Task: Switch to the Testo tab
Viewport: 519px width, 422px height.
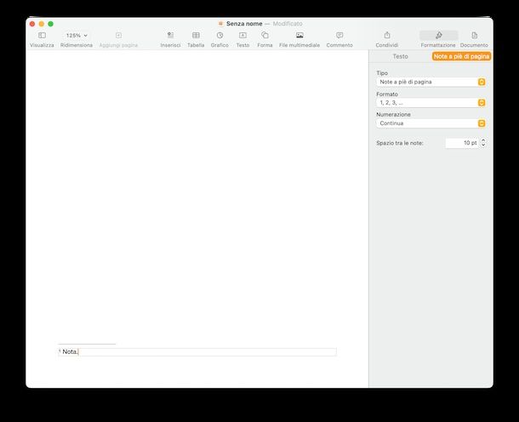Action: click(400, 57)
